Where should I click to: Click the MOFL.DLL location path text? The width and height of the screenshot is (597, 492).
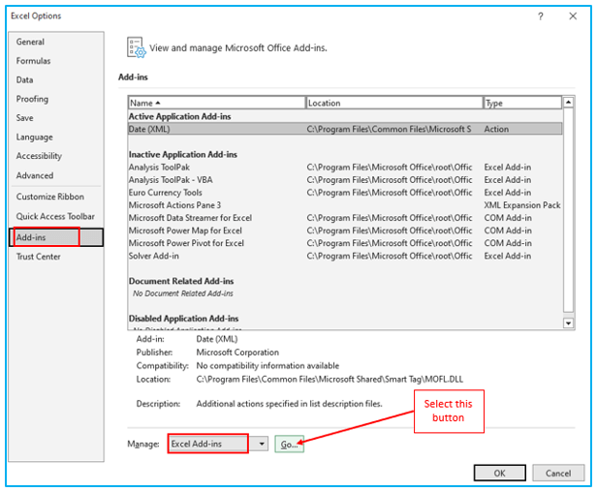(330, 379)
